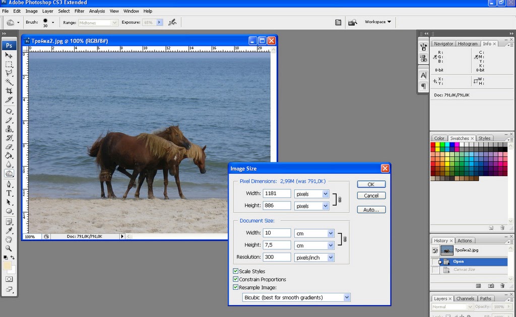This screenshot has width=516, height=317.
Task: Reset to default foreground/background colors
Action: pyautogui.click(x=5, y=257)
